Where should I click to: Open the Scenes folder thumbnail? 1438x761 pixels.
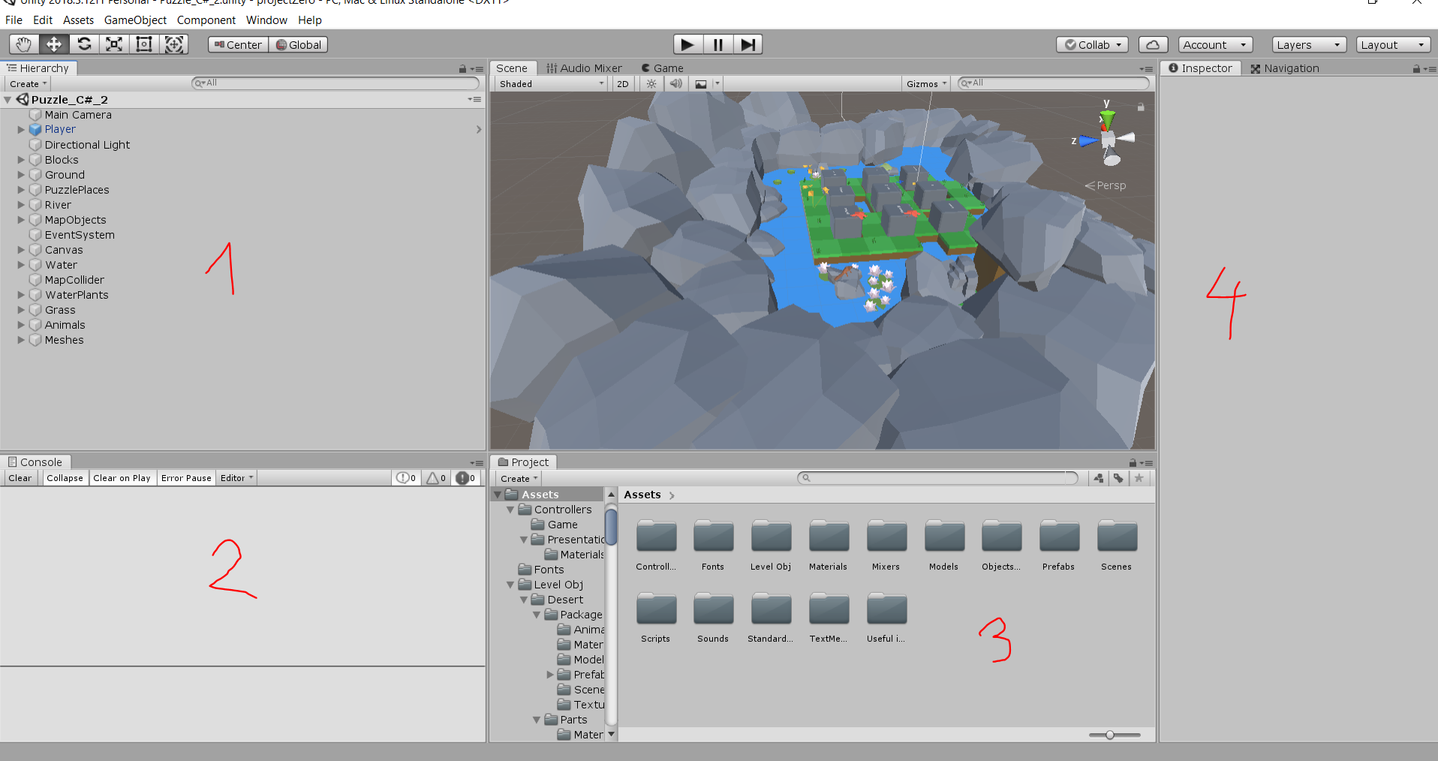[1117, 546]
